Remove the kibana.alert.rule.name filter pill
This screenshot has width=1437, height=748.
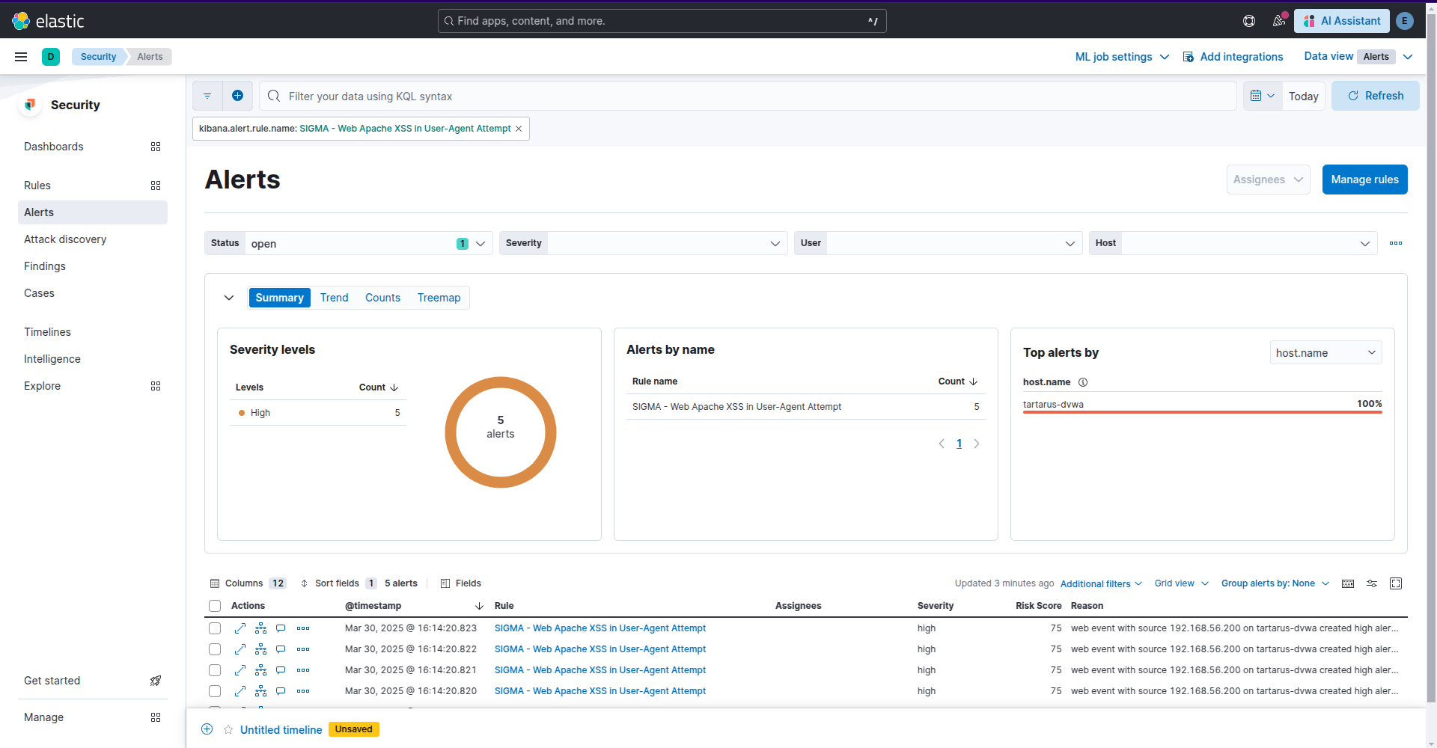[x=519, y=129]
